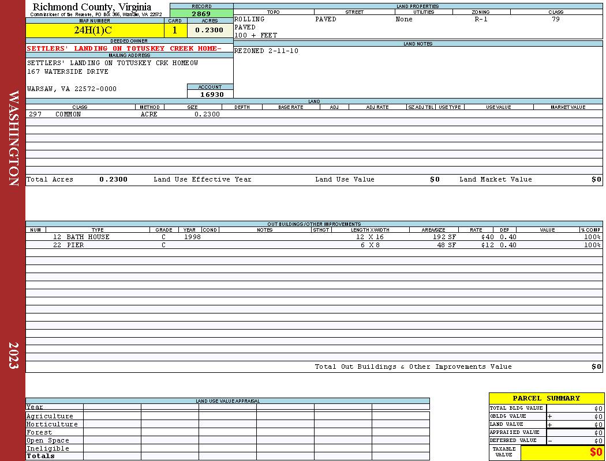The height and width of the screenshot is (461, 606).
Task: Click WARSAW, VA 22572-0000 address line
Action: 72,89
